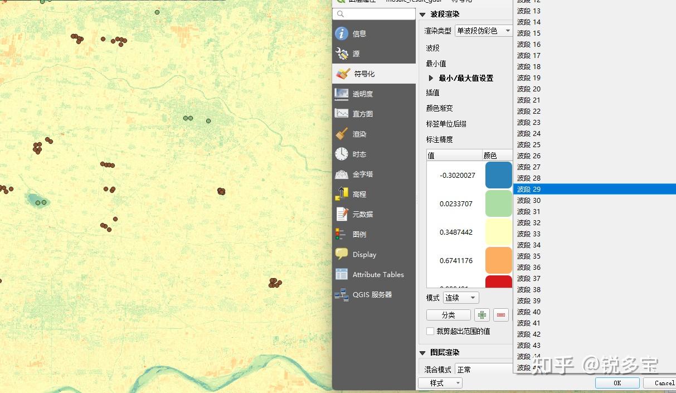Open the 信息 (Information) page icon
Image resolution: width=676 pixels, height=393 pixels.
tap(344, 33)
